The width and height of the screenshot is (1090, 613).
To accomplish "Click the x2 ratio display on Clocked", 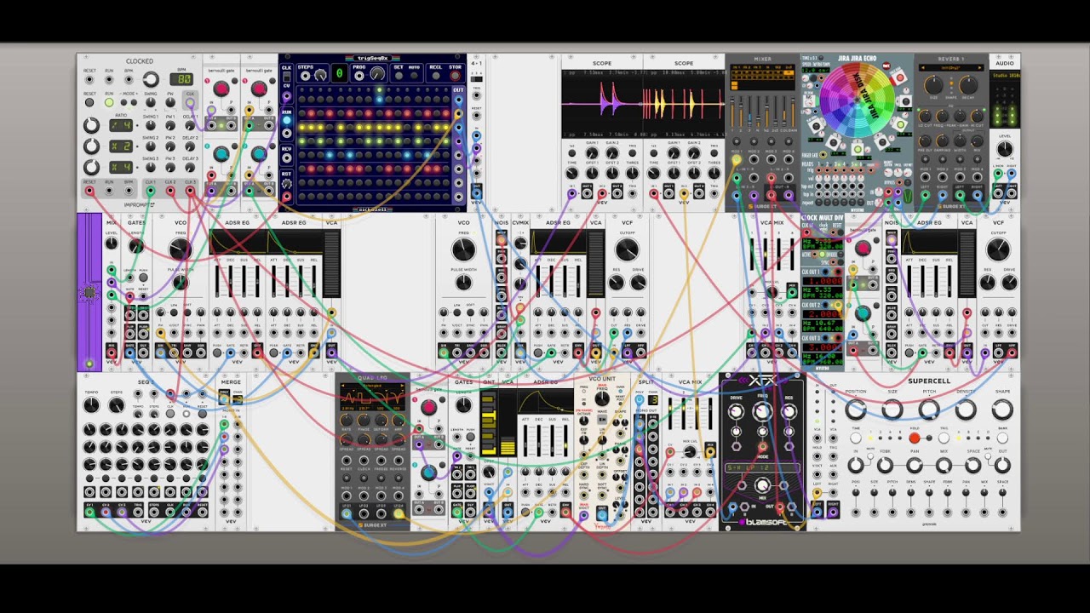I will 121,146.
